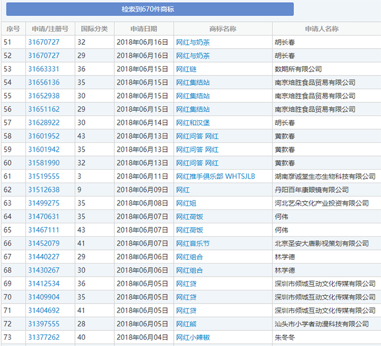Click the 国际分类 column header
381x346 pixels.
point(94,29)
